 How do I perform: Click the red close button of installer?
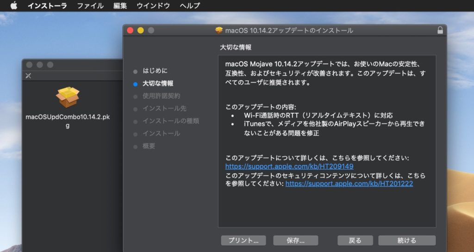click(130, 31)
